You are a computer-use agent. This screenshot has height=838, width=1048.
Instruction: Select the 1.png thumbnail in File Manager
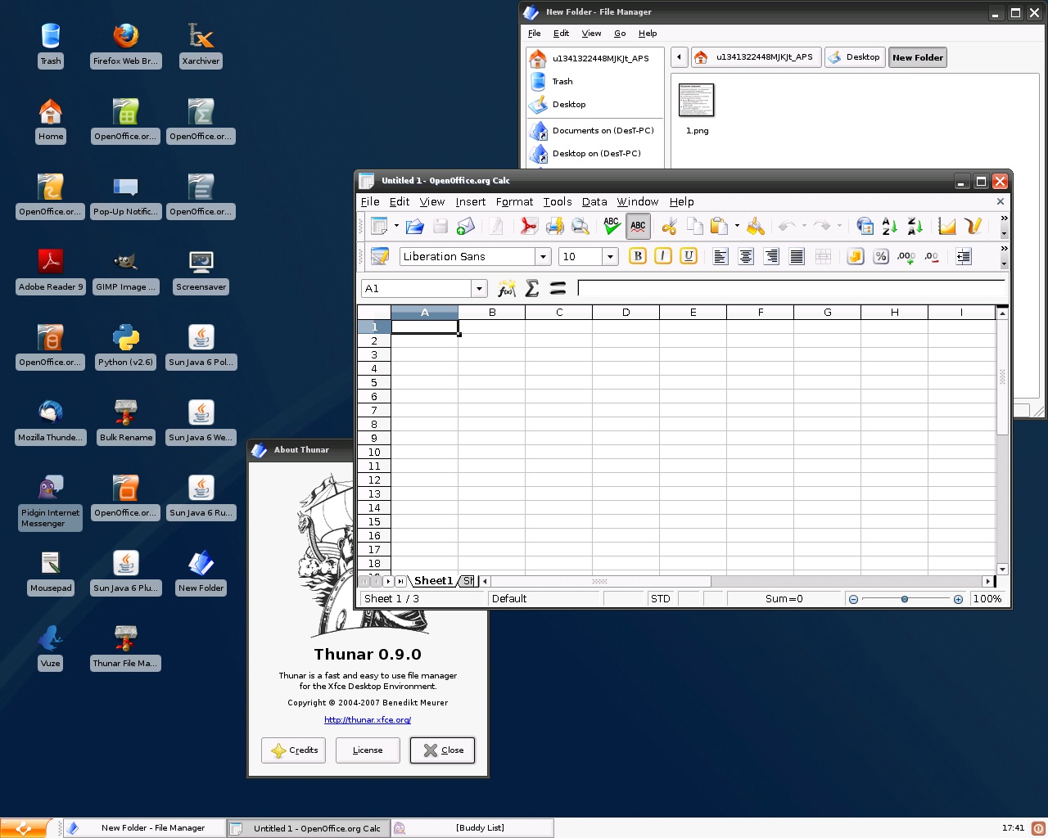697,101
